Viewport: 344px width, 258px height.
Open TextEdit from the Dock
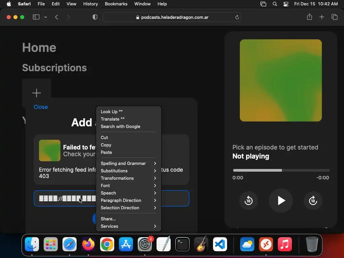[x=164, y=244]
